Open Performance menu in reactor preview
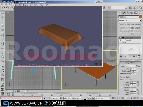Screen dimensions: 143x107 tap(34, 5)
